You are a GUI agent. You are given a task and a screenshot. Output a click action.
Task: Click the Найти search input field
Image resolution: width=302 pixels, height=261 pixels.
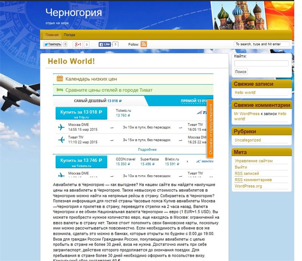click(x=261, y=63)
